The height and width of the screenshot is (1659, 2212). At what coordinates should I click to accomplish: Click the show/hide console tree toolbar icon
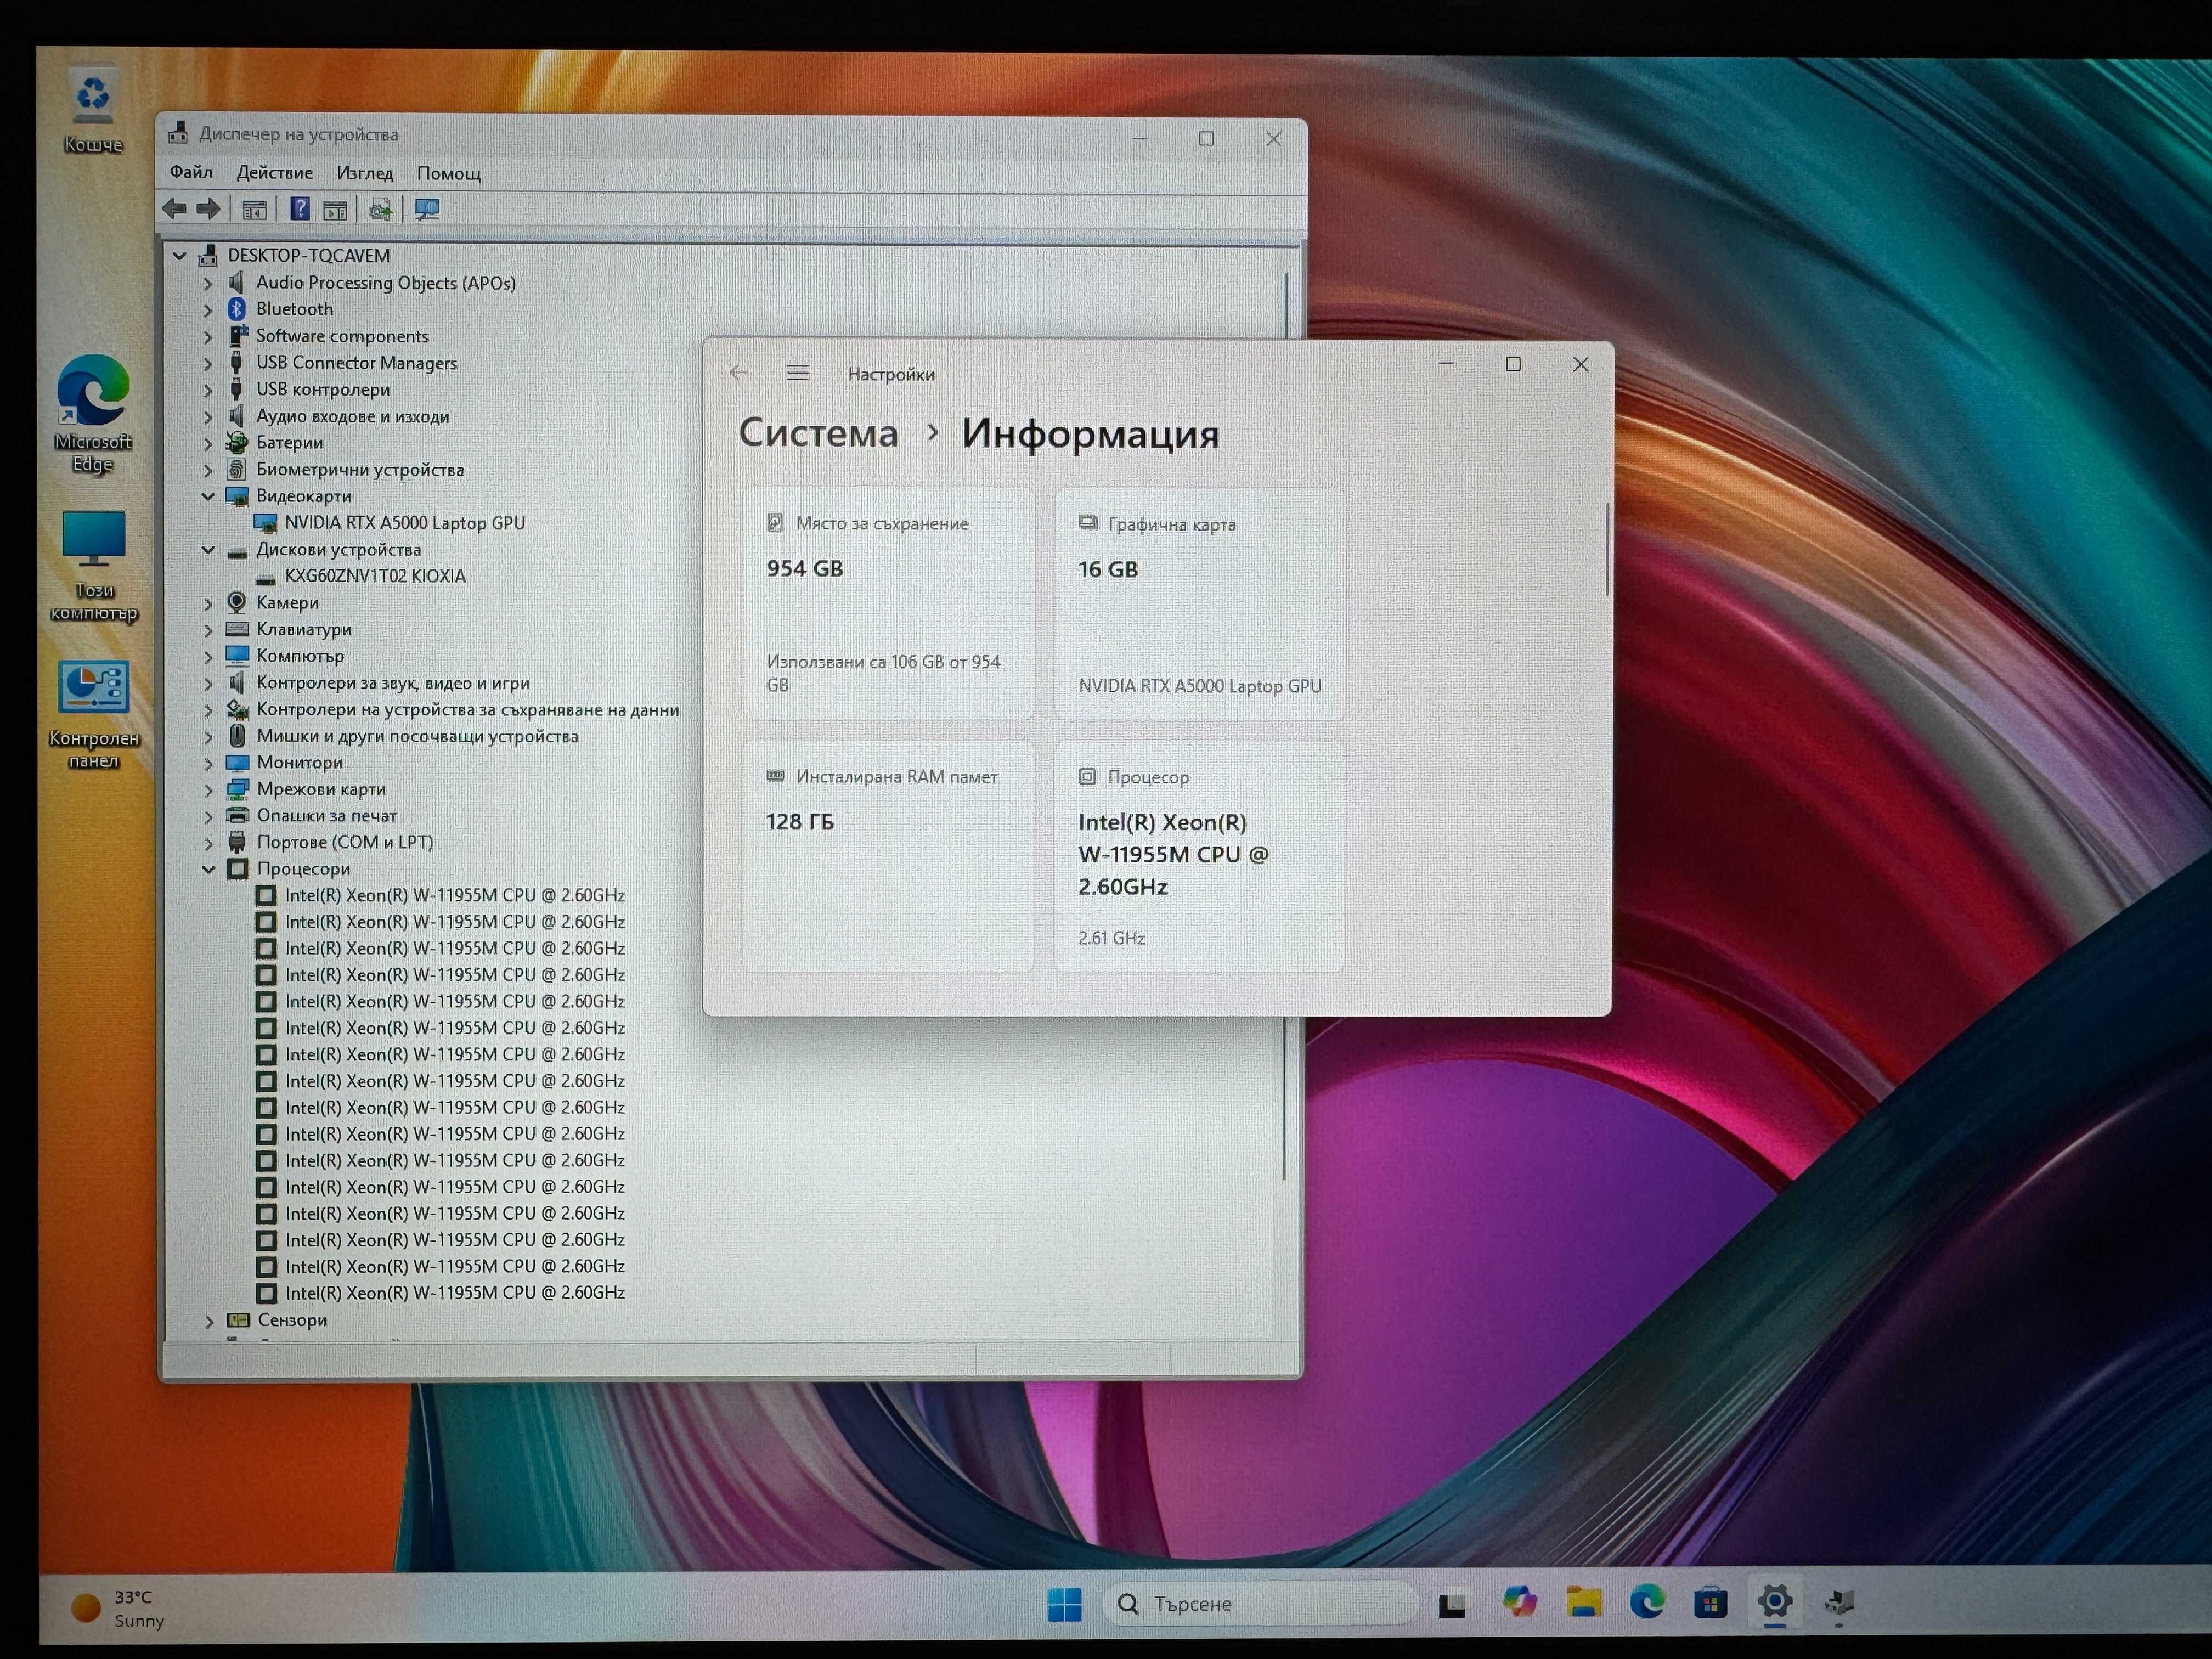pyautogui.click(x=254, y=209)
